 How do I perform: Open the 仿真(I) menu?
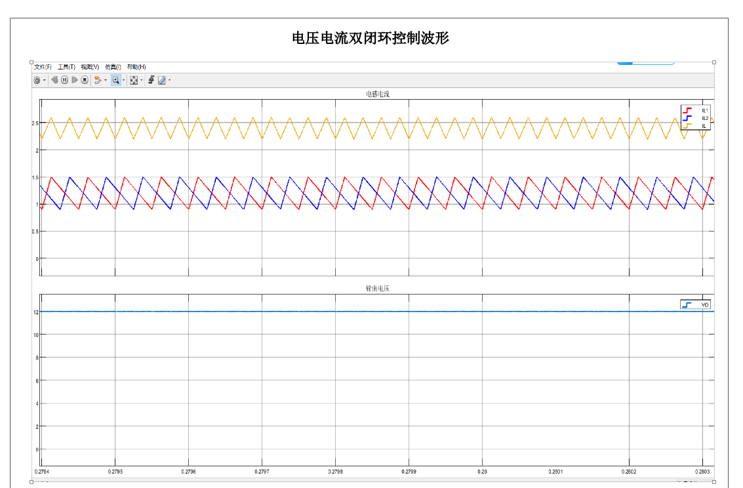[113, 67]
